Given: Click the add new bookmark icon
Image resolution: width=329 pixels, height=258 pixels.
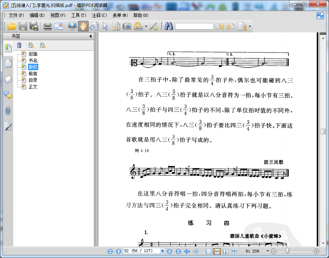Looking at the screenshot, I should 31,45.
